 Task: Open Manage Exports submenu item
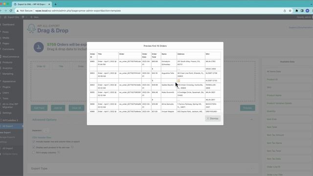tap(7, 137)
